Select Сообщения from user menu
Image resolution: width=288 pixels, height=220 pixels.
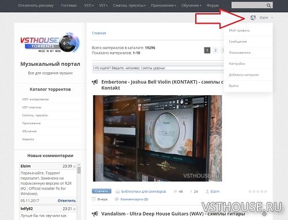click(238, 42)
